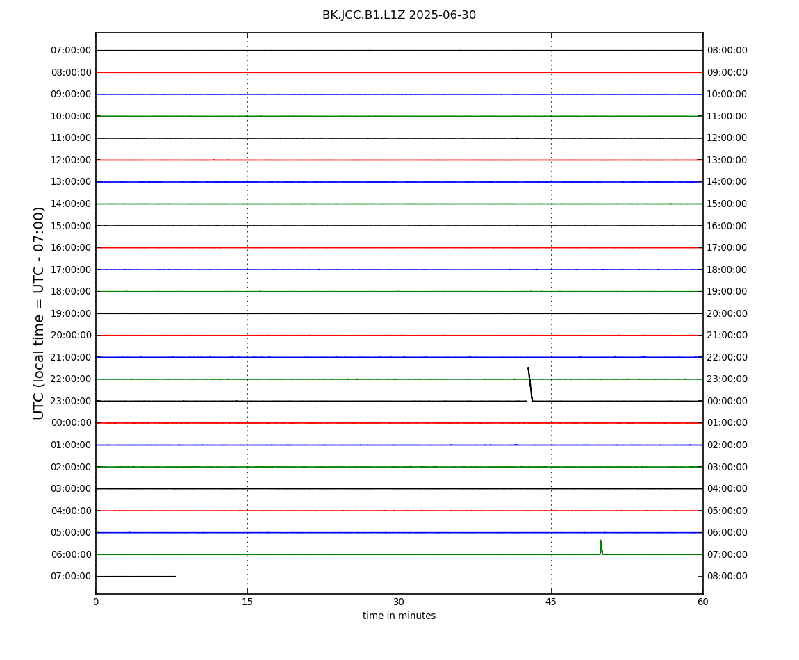Click the left-axis label 17:00:00
799x660 pixels.
(72, 270)
